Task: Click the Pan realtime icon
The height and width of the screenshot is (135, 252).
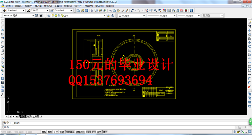Action: (x=146, y=11)
